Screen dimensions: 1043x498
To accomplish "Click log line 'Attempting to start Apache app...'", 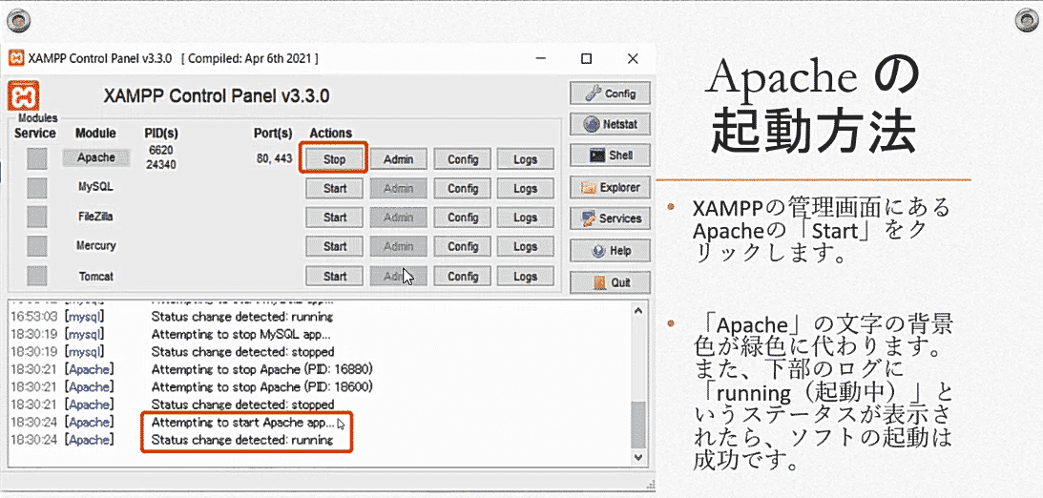I will [x=242, y=423].
